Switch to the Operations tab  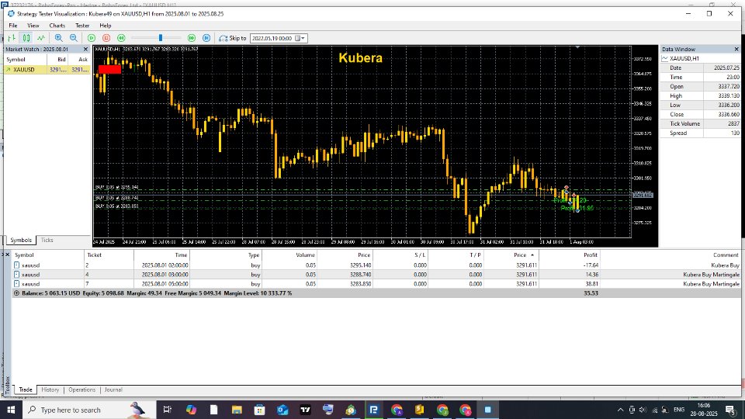81,390
